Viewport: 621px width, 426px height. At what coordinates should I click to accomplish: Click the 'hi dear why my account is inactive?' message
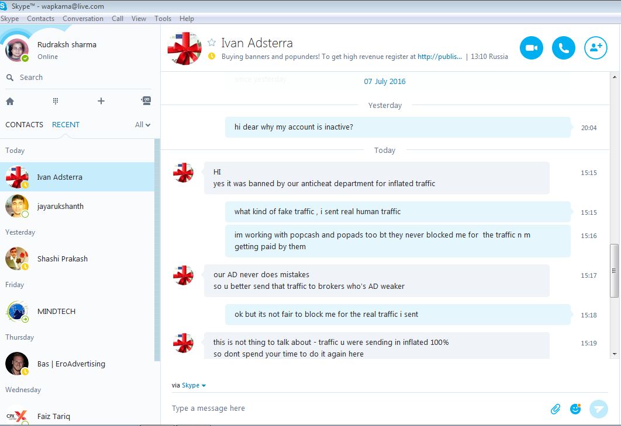[398, 127]
